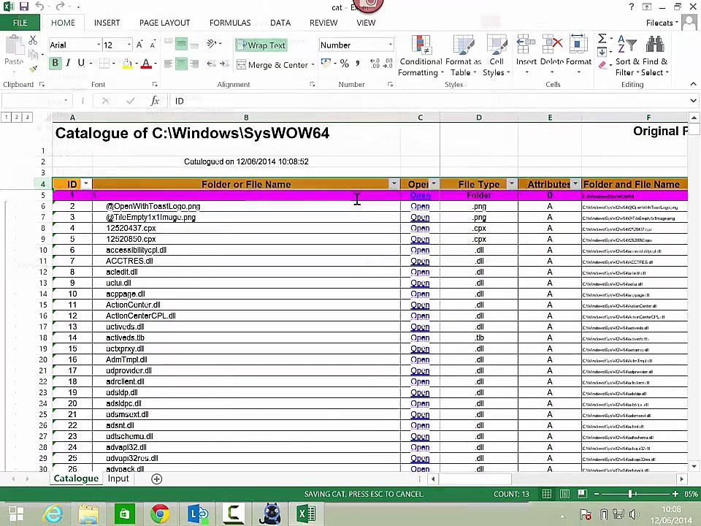The width and height of the screenshot is (701, 526).
Task: Open the INSERT ribbon tab
Action: [x=107, y=23]
